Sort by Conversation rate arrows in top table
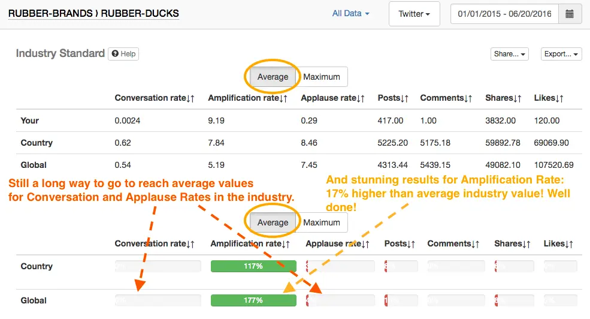 [190, 98]
